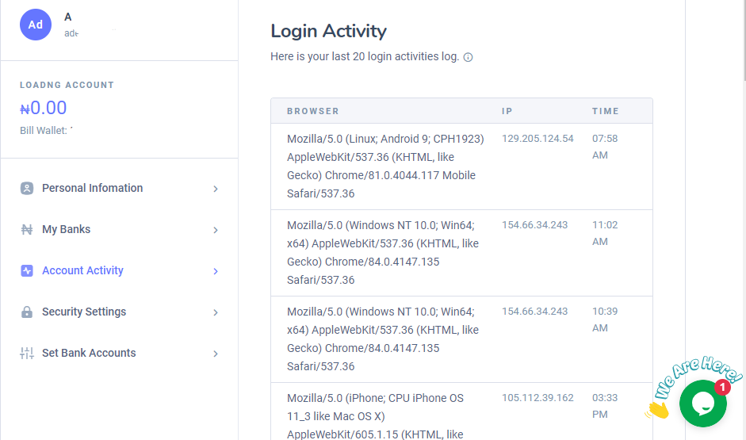Click the 154.66.34.243 IP in the 11:02 AM row
Viewport: 746px width, 440px height.
coord(535,225)
